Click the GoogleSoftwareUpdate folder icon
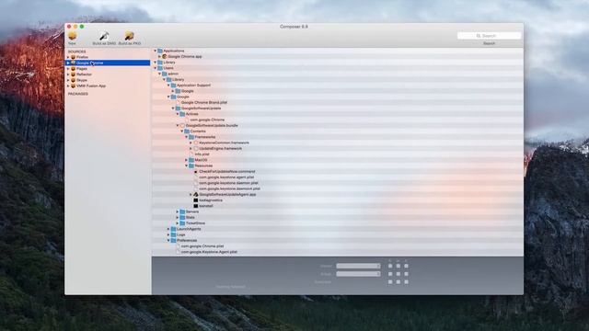The width and height of the screenshot is (589, 331). (x=178, y=108)
